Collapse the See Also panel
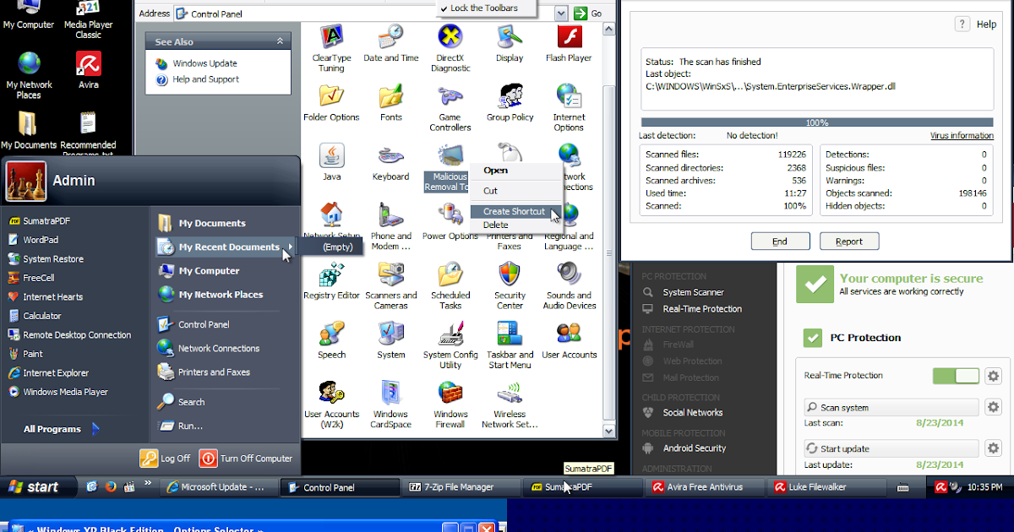 (x=280, y=41)
